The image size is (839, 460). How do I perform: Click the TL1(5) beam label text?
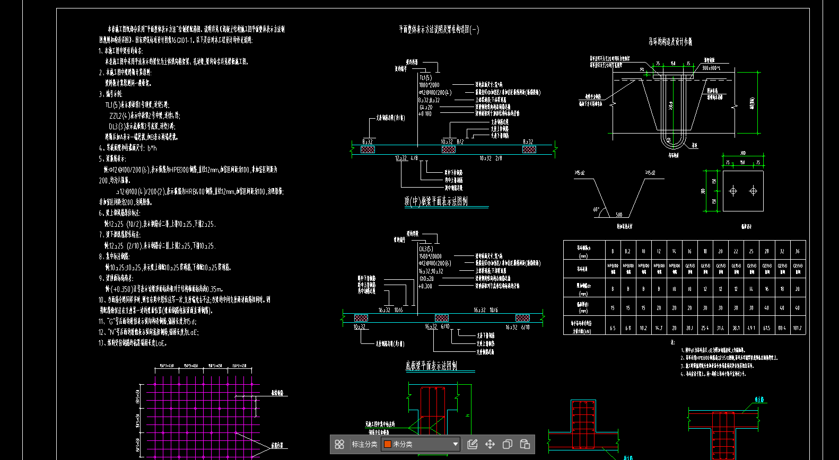point(425,78)
